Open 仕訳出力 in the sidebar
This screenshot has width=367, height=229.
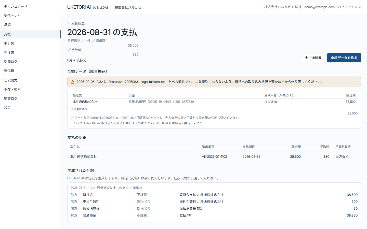pyautogui.click(x=30, y=80)
